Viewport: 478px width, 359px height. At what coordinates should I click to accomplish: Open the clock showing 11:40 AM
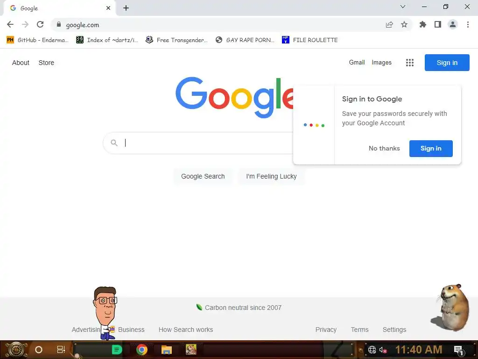pos(419,350)
